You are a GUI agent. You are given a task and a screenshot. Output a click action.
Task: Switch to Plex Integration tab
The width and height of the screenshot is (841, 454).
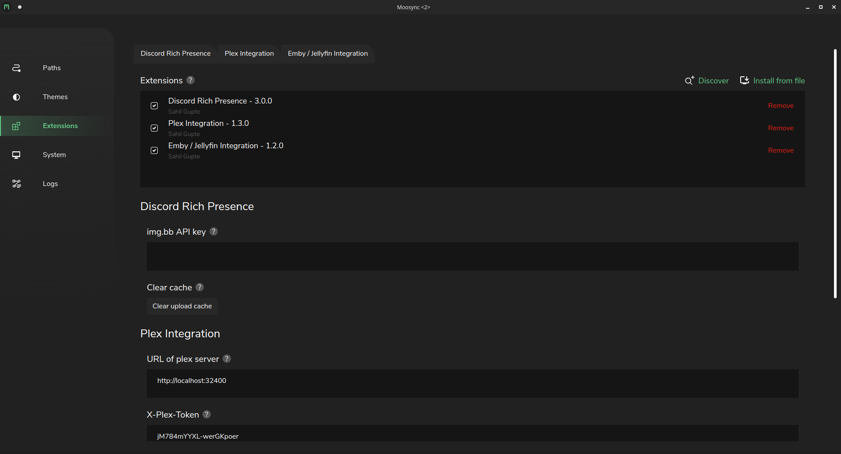249,54
